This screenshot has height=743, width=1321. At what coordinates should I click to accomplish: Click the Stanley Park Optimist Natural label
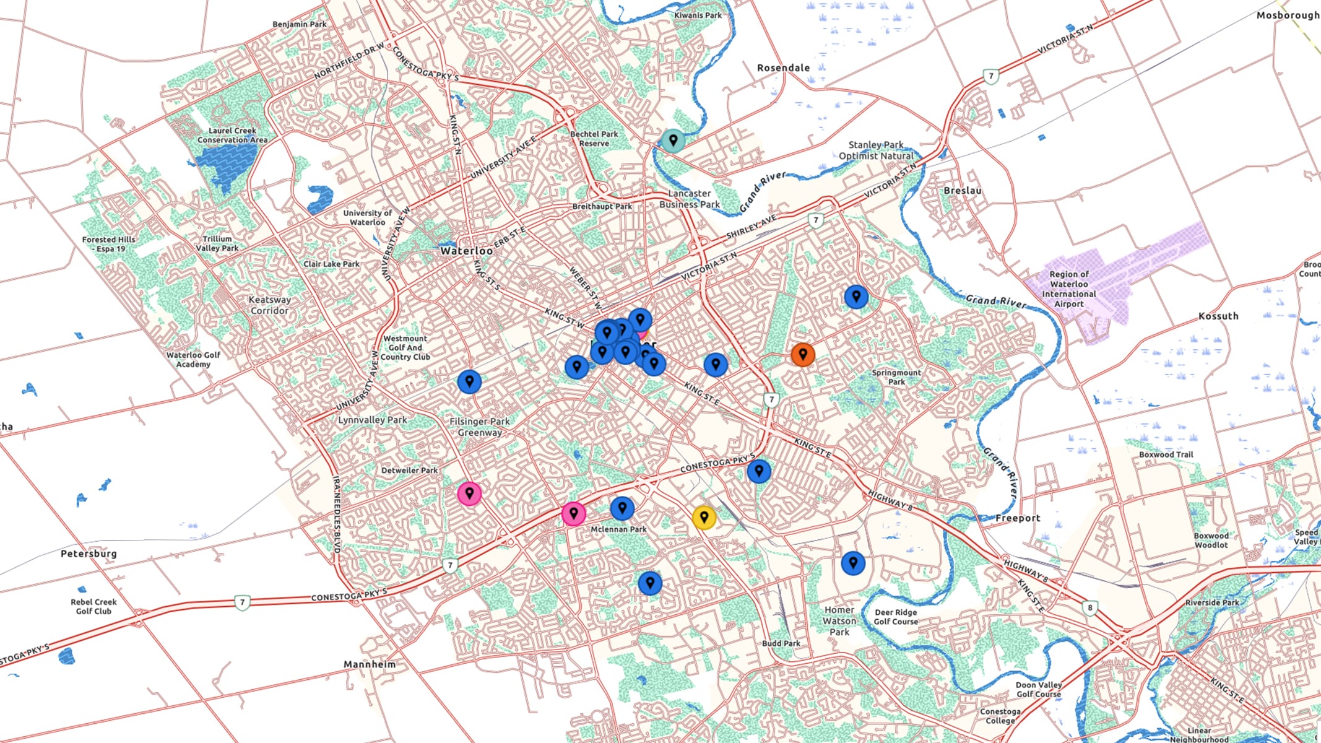[x=876, y=150]
